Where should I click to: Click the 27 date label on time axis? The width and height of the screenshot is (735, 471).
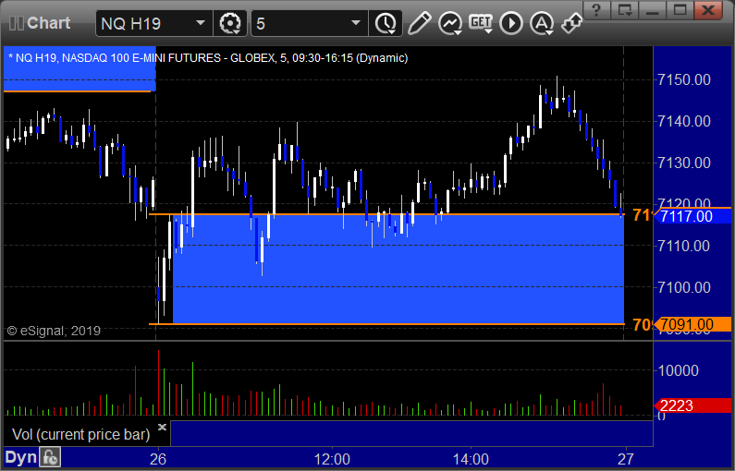(625, 459)
